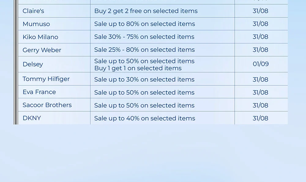Click the Sale 30% - 75% offer
306x182 pixels.
[144, 37]
